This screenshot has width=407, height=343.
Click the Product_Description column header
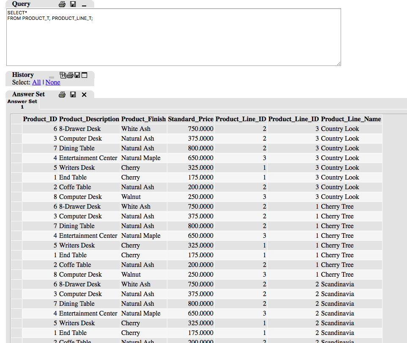tap(89, 119)
